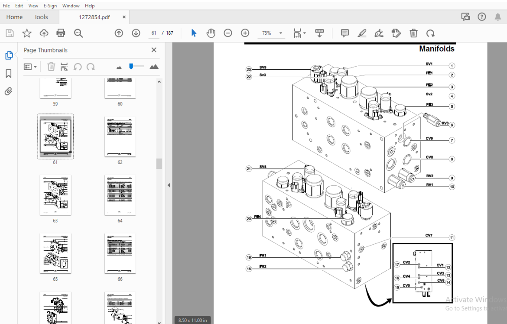Select page 59 thumbnail
Image resolution: width=507 pixels, height=324 pixels.
[x=55, y=88]
